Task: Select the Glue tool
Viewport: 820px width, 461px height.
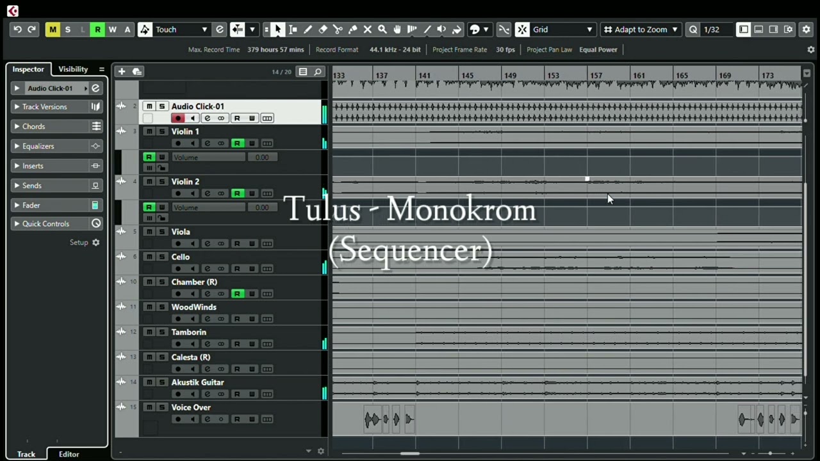Action: [352, 29]
